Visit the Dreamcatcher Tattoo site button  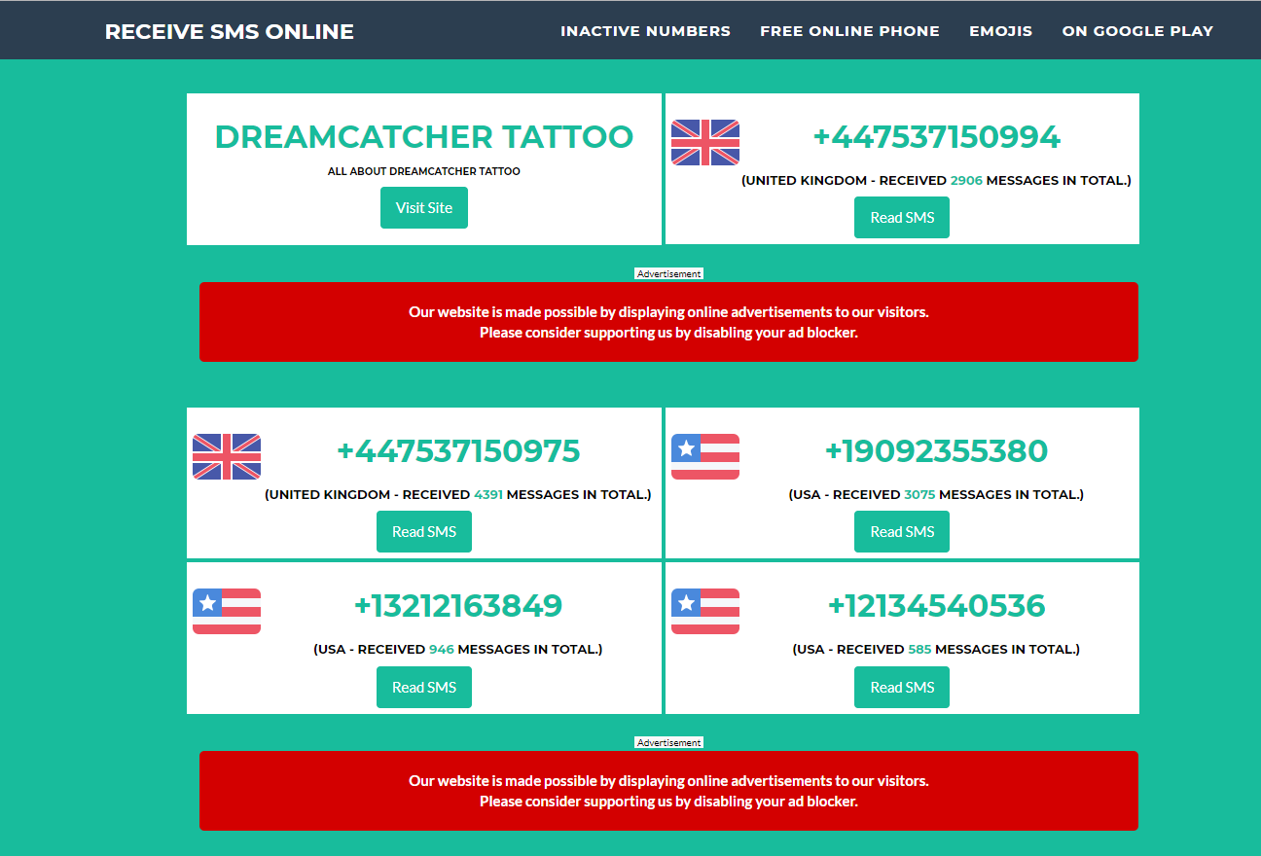[x=424, y=208]
